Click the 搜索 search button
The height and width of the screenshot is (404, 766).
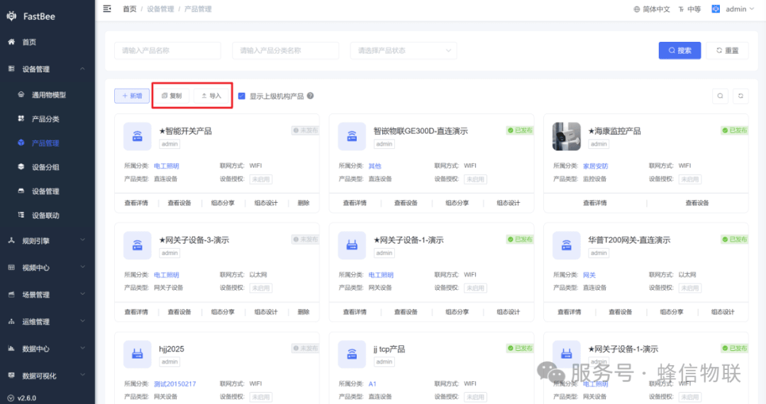coord(679,50)
